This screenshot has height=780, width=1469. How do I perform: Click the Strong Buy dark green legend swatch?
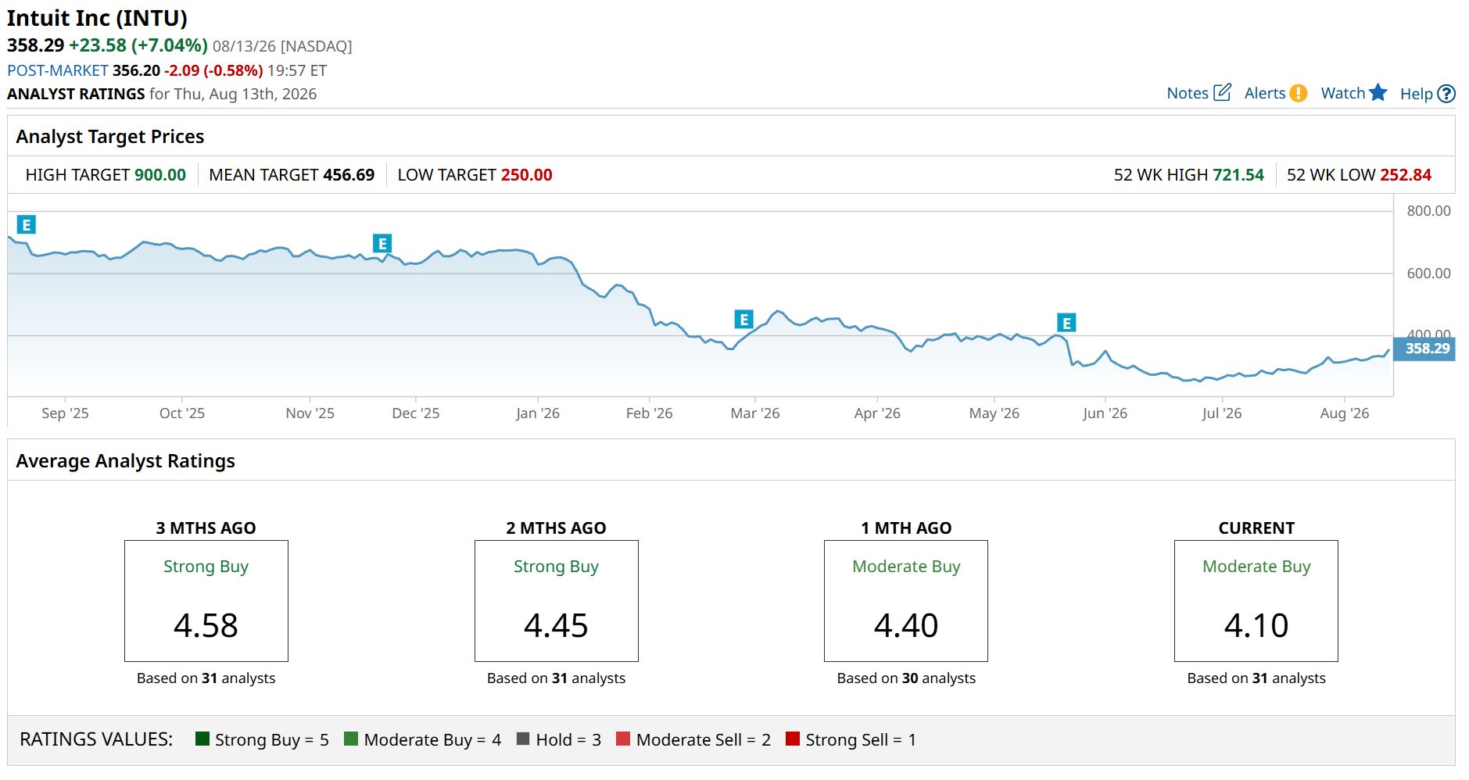202,739
